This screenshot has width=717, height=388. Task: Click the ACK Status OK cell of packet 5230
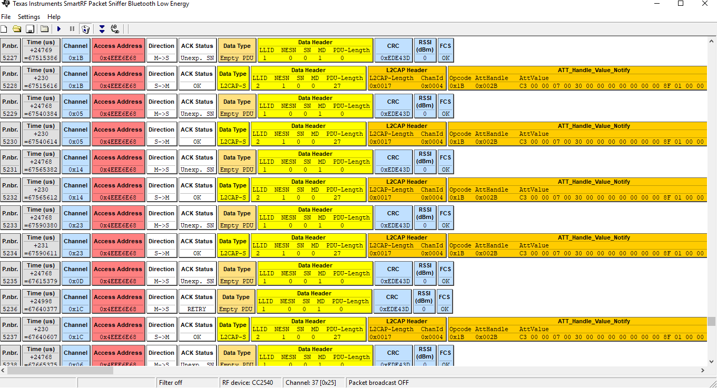pos(197,134)
